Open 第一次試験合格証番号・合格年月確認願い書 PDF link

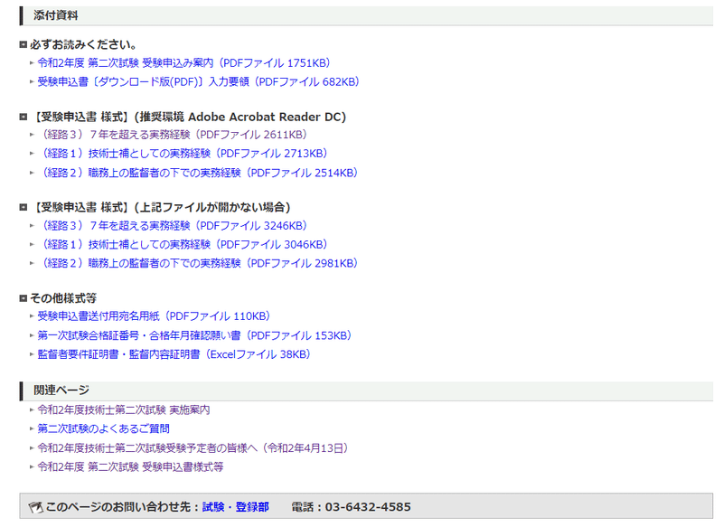click(194, 335)
